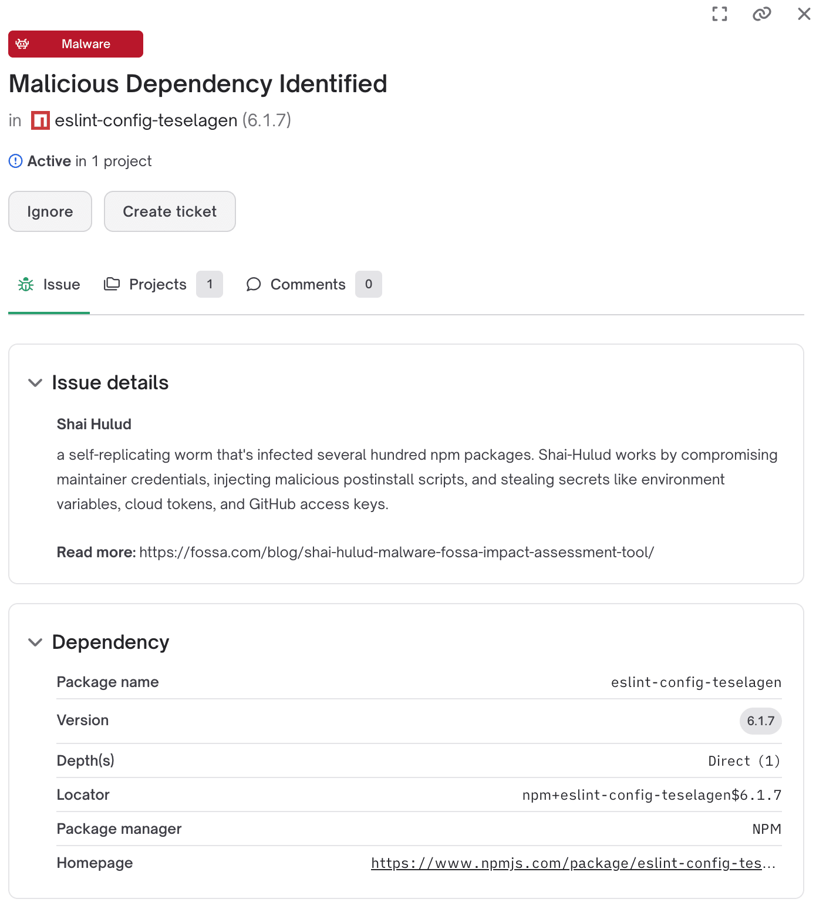The image size is (816, 909).
Task: Open the Shai Hulud Read more URL
Action: (x=396, y=552)
